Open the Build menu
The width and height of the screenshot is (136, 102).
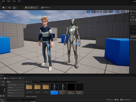[x=3, y=1]
